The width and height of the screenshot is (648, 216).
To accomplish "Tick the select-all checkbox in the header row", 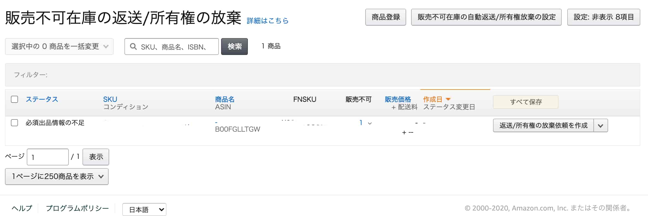I will pos(14,99).
